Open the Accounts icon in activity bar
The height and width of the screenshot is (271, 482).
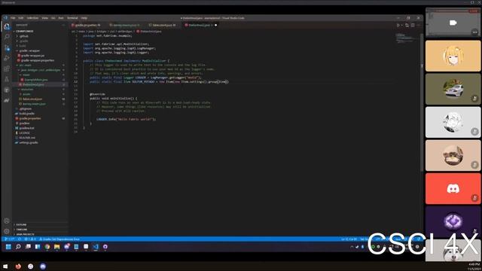click(7, 221)
